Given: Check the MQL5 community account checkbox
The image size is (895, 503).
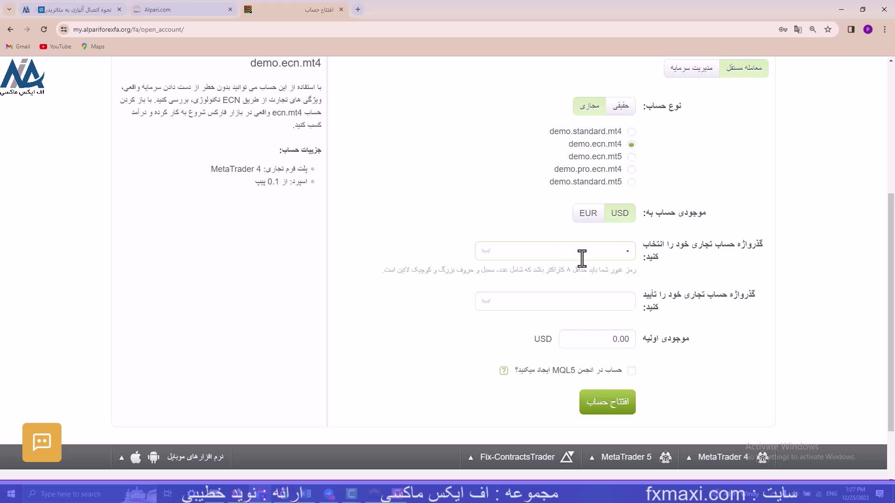Looking at the screenshot, I should pyautogui.click(x=631, y=371).
